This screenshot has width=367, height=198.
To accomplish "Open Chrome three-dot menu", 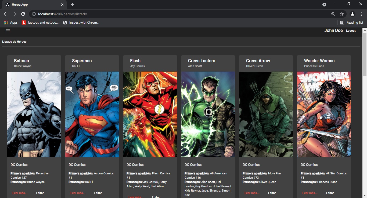I will (361, 14).
